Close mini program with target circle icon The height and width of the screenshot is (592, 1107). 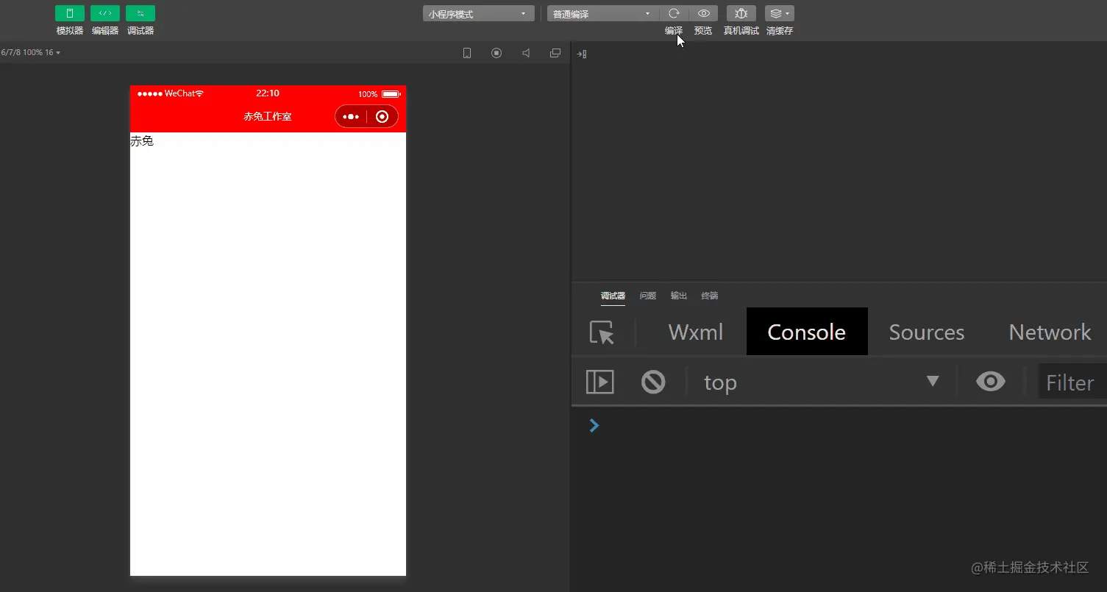382,116
